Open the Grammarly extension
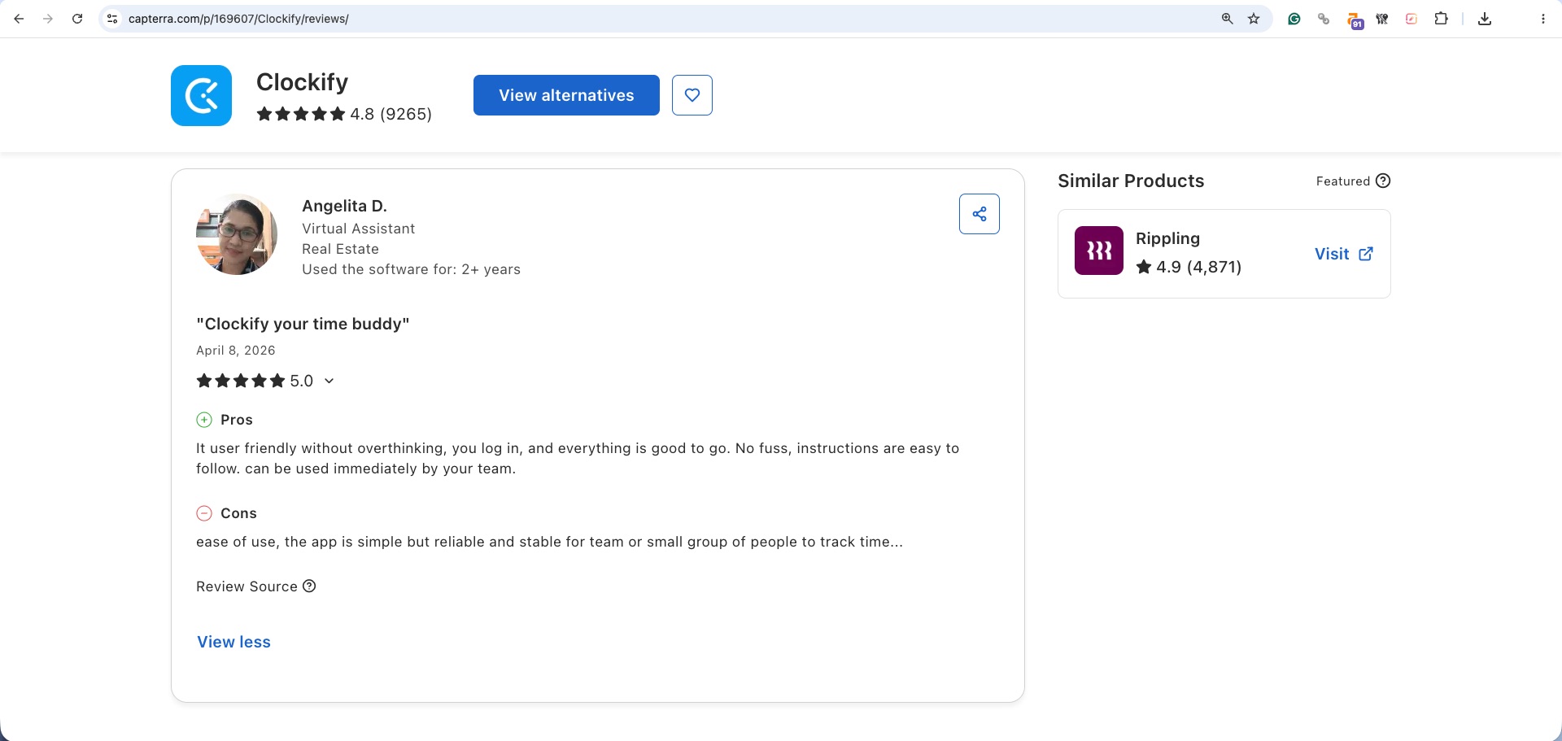The image size is (1562, 741). click(1294, 19)
